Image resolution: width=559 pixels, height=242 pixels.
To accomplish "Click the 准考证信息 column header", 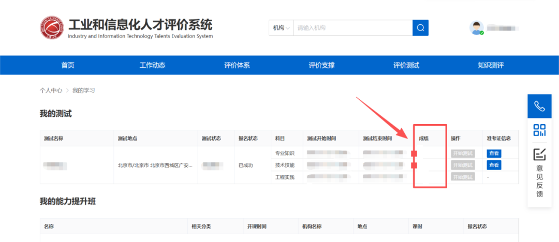I will [x=499, y=138].
